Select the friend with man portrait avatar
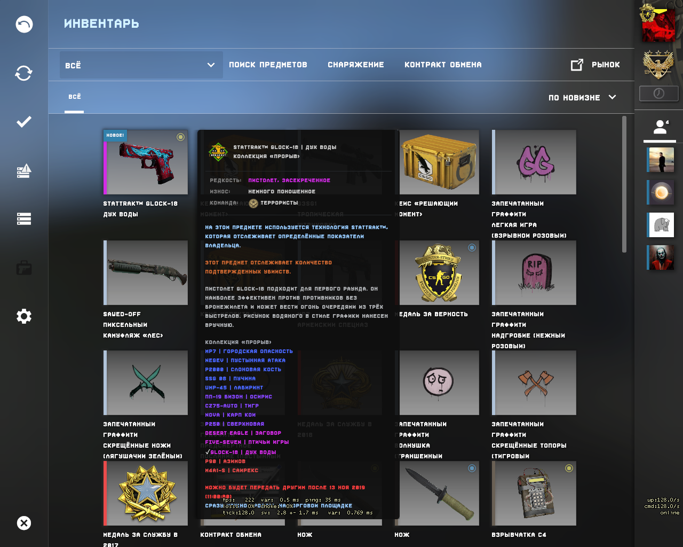Screen dimensions: 683x547 coord(661,160)
